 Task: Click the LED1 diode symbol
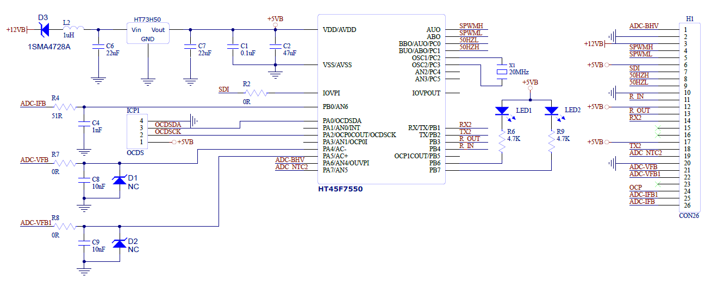pos(501,111)
